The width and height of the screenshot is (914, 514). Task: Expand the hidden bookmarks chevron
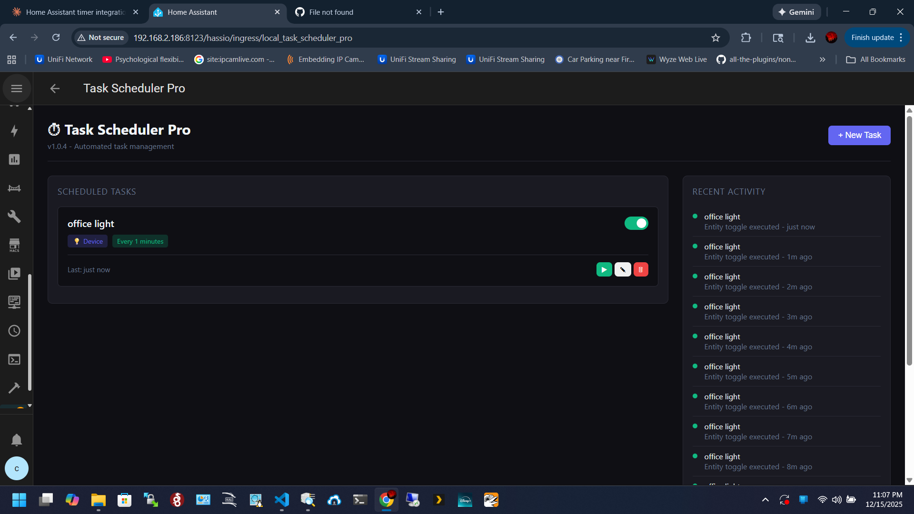(822, 59)
